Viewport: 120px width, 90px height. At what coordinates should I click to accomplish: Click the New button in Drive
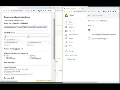69,22
